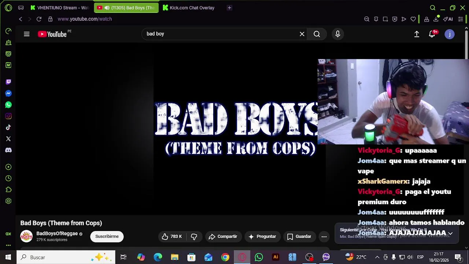The height and width of the screenshot is (264, 469).
Task: Open taskbar volume control
Action: tap(410, 257)
